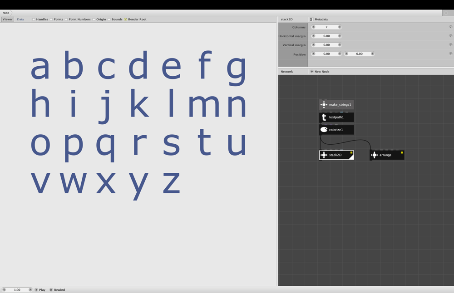The height and width of the screenshot is (293, 454).
Task: Click the make_strings1 node icon
Action: [324, 105]
